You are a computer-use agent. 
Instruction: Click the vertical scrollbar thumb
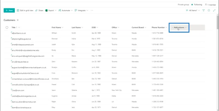pyautogui.click(x=218, y=22)
